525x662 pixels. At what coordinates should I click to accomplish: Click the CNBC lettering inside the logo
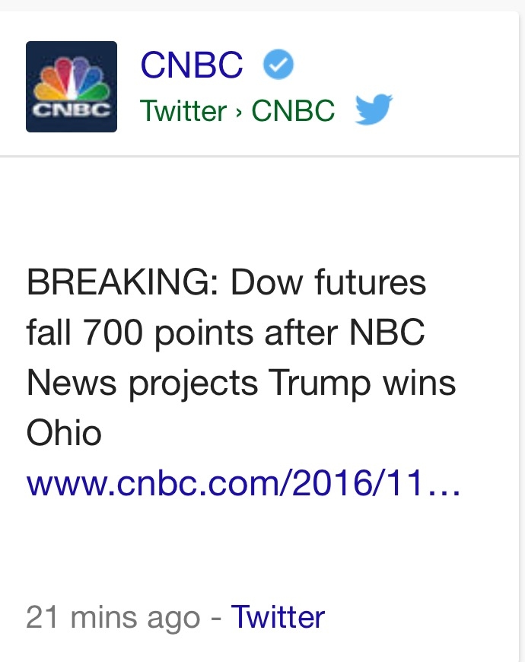click(72, 110)
